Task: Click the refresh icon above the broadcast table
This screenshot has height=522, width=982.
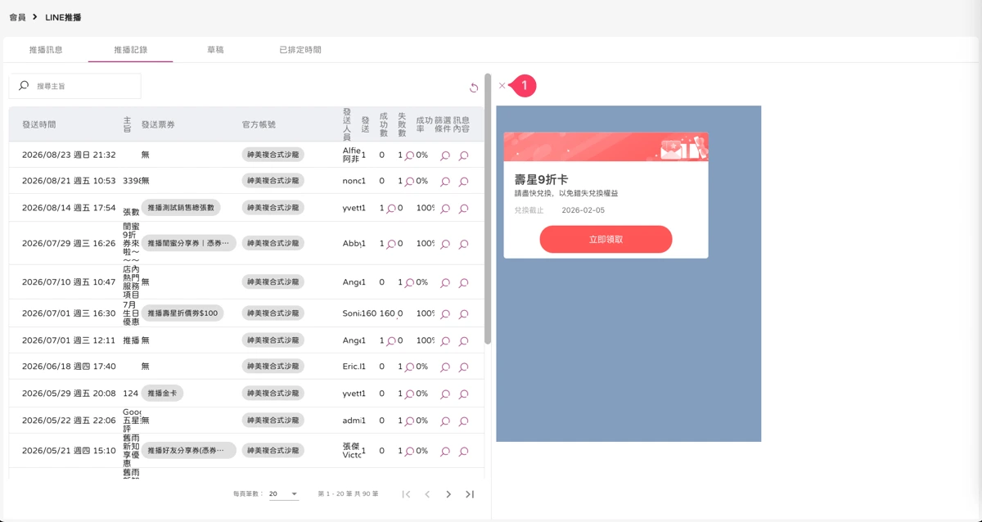Action: [473, 88]
